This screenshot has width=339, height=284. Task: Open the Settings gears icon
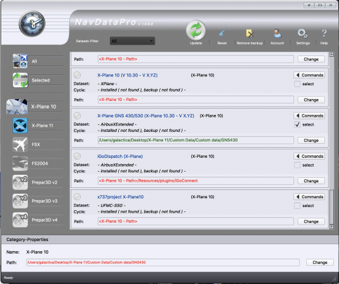pyautogui.click(x=302, y=33)
